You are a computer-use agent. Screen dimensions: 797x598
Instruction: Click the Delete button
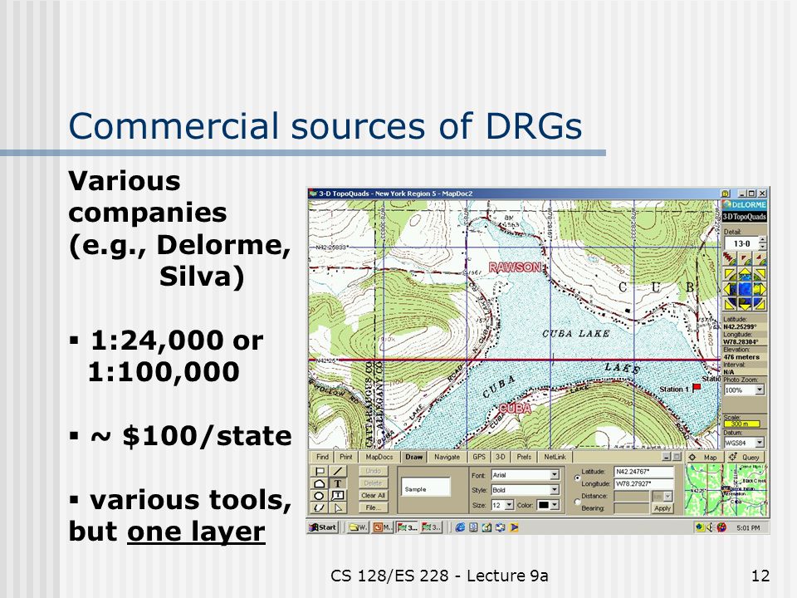pyautogui.click(x=373, y=483)
